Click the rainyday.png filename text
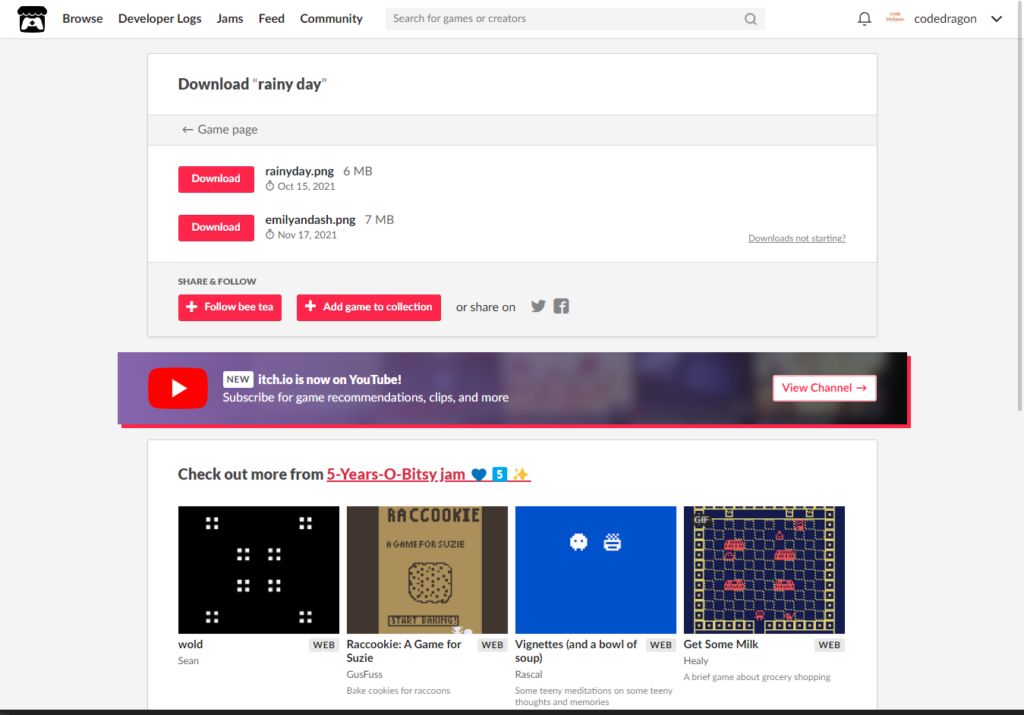Viewport: 1024px width, 715px height. coord(300,172)
